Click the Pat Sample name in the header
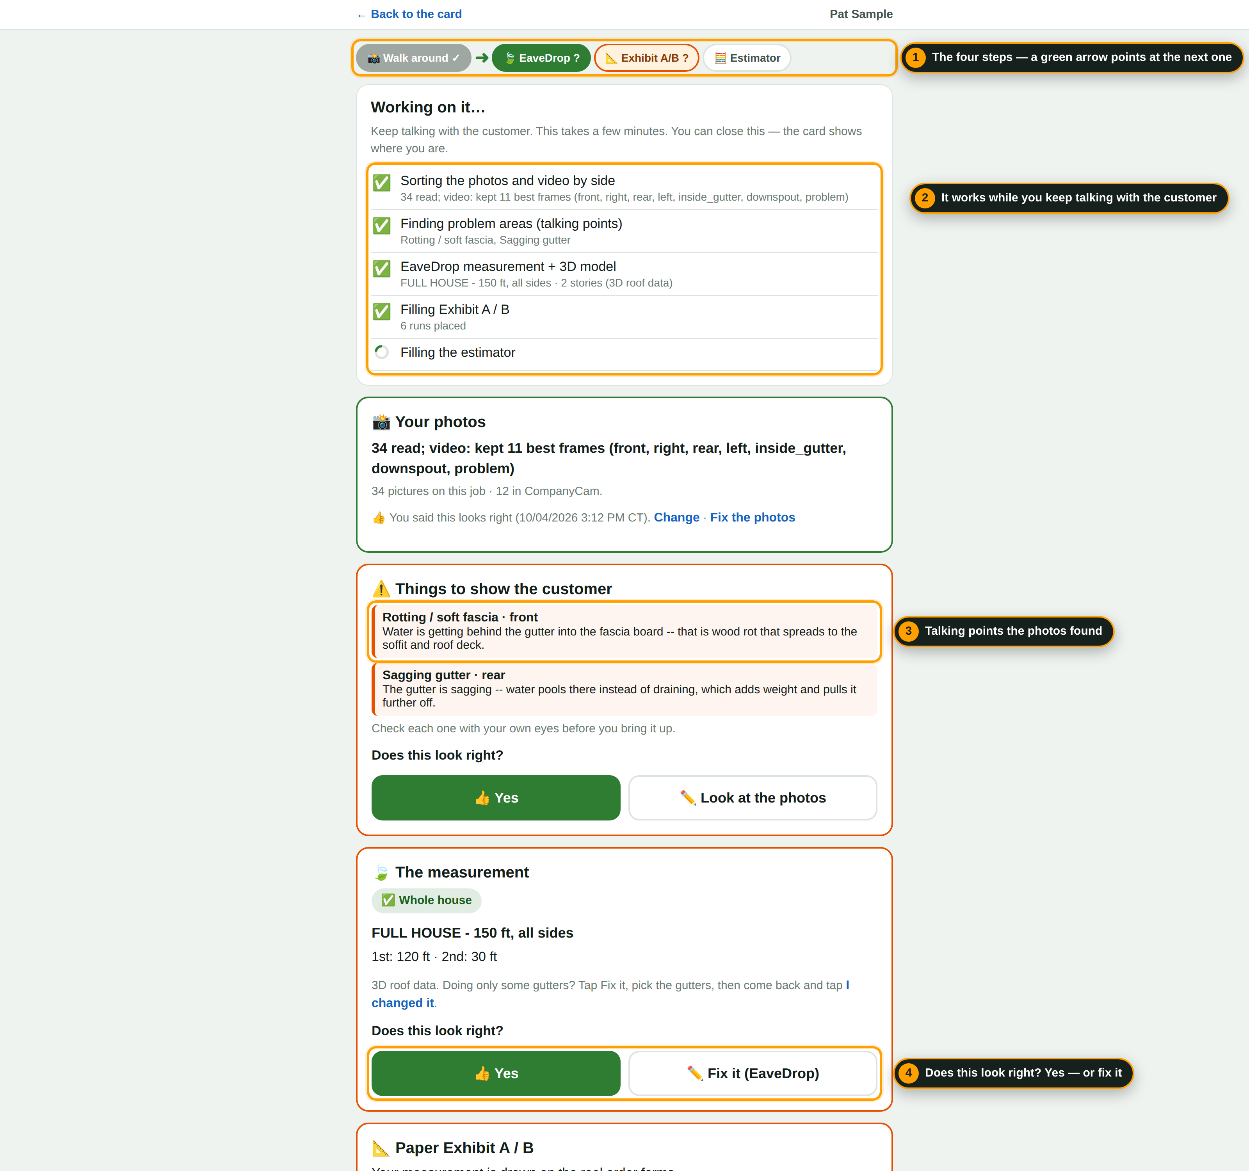The width and height of the screenshot is (1249, 1171). coord(861,14)
